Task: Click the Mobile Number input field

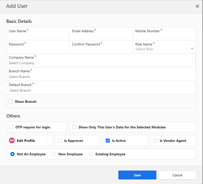Action: click(x=164, y=36)
